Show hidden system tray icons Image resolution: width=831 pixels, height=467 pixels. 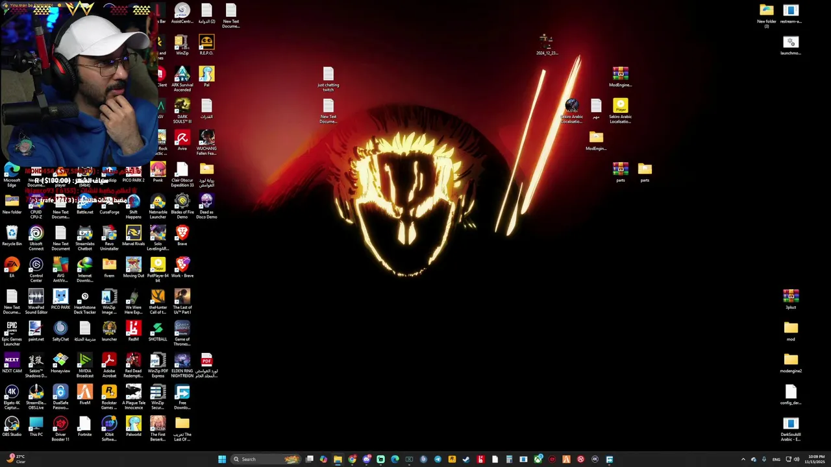pyautogui.click(x=743, y=459)
